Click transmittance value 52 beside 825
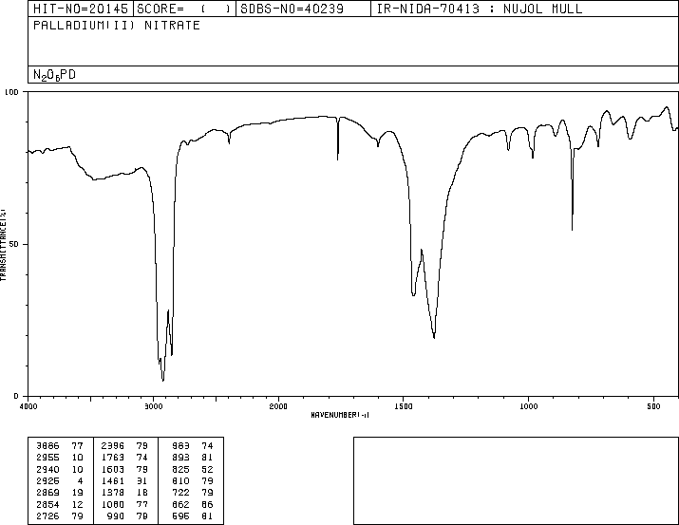 coord(207,469)
